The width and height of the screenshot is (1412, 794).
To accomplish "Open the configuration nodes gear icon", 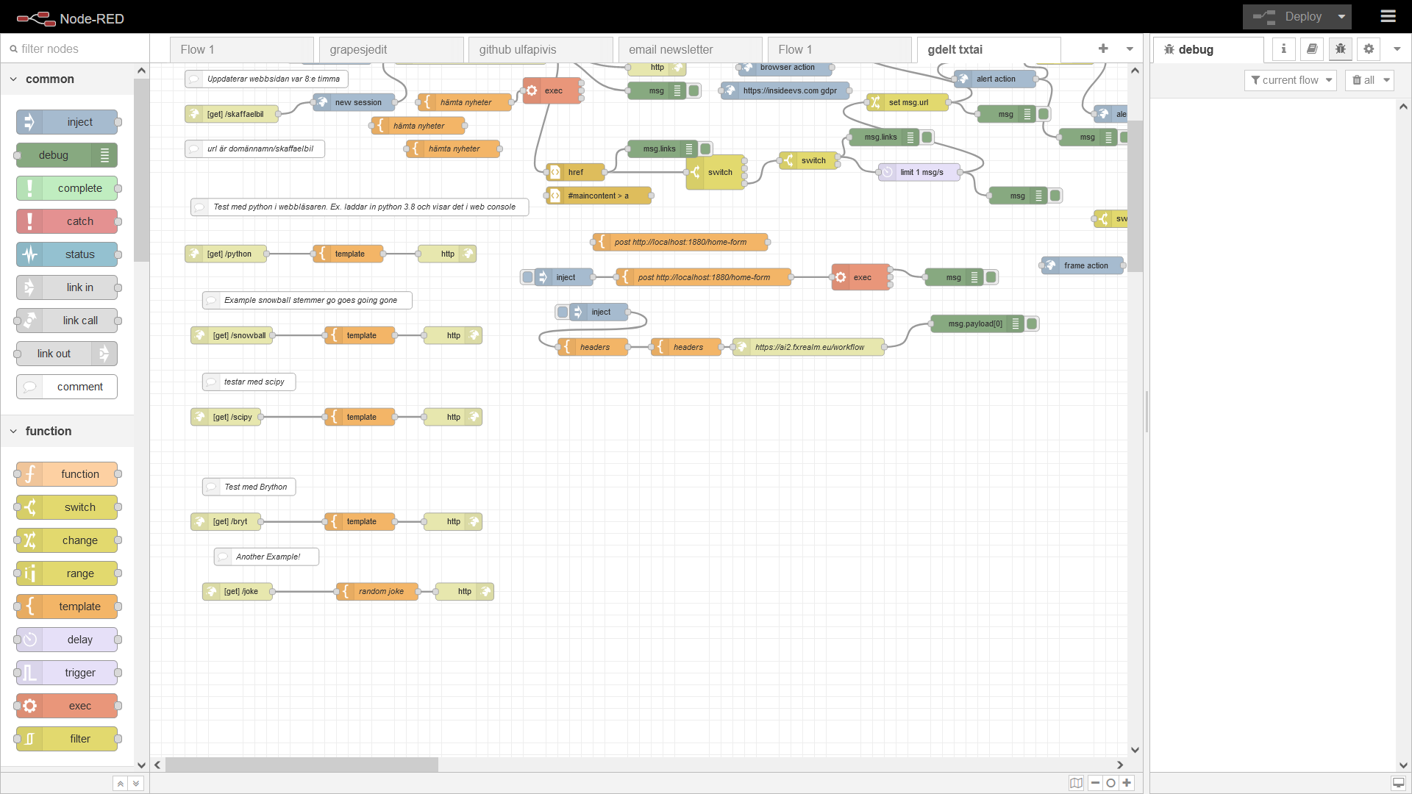I will [1369, 49].
